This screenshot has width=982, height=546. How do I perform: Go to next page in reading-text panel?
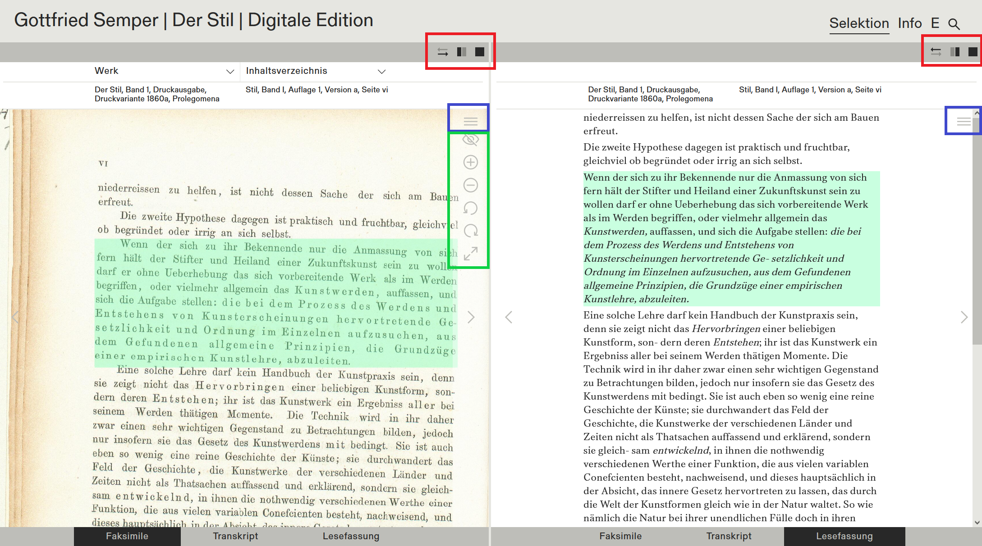coord(964,317)
